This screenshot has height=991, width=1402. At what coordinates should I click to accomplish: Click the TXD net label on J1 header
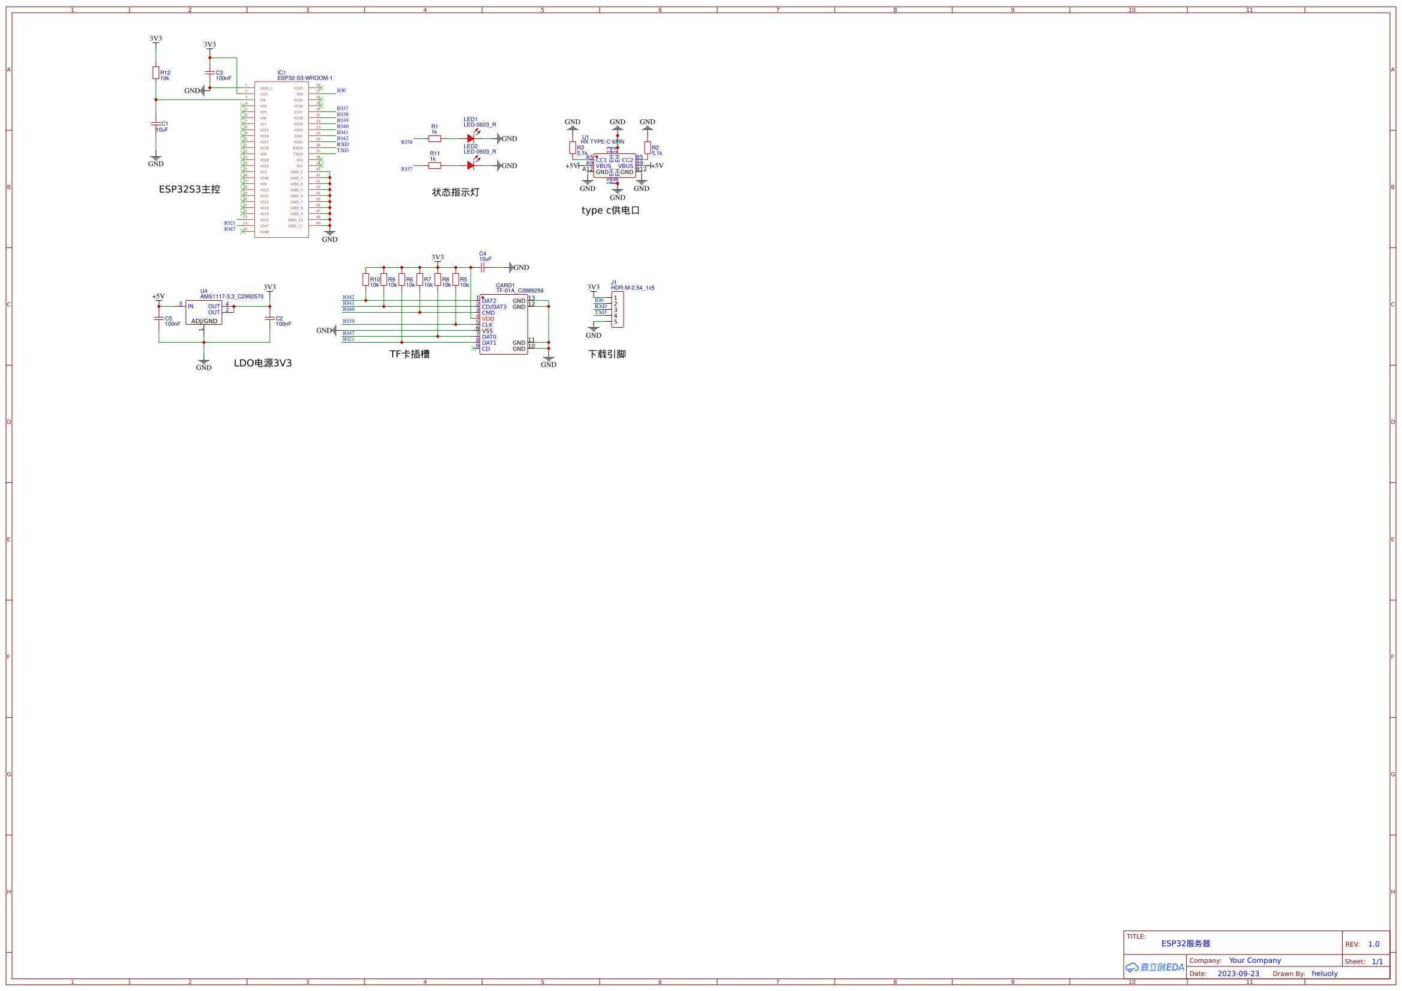tap(601, 312)
